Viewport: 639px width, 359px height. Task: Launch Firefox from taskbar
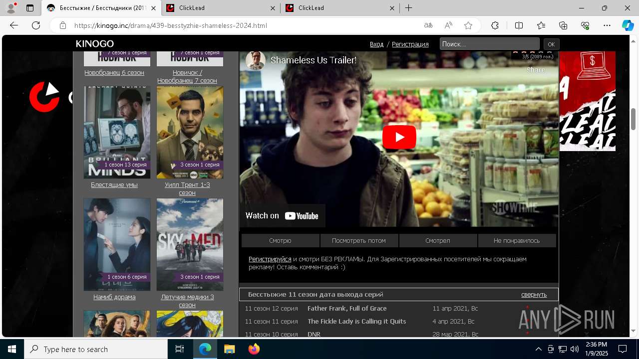pos(254,349)
